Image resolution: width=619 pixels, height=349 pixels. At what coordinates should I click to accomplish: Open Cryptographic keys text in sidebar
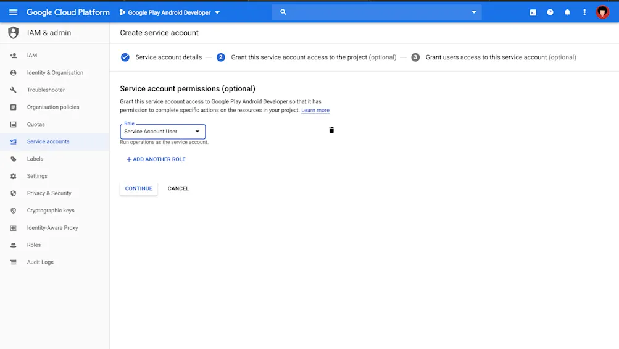coord(51,211)
